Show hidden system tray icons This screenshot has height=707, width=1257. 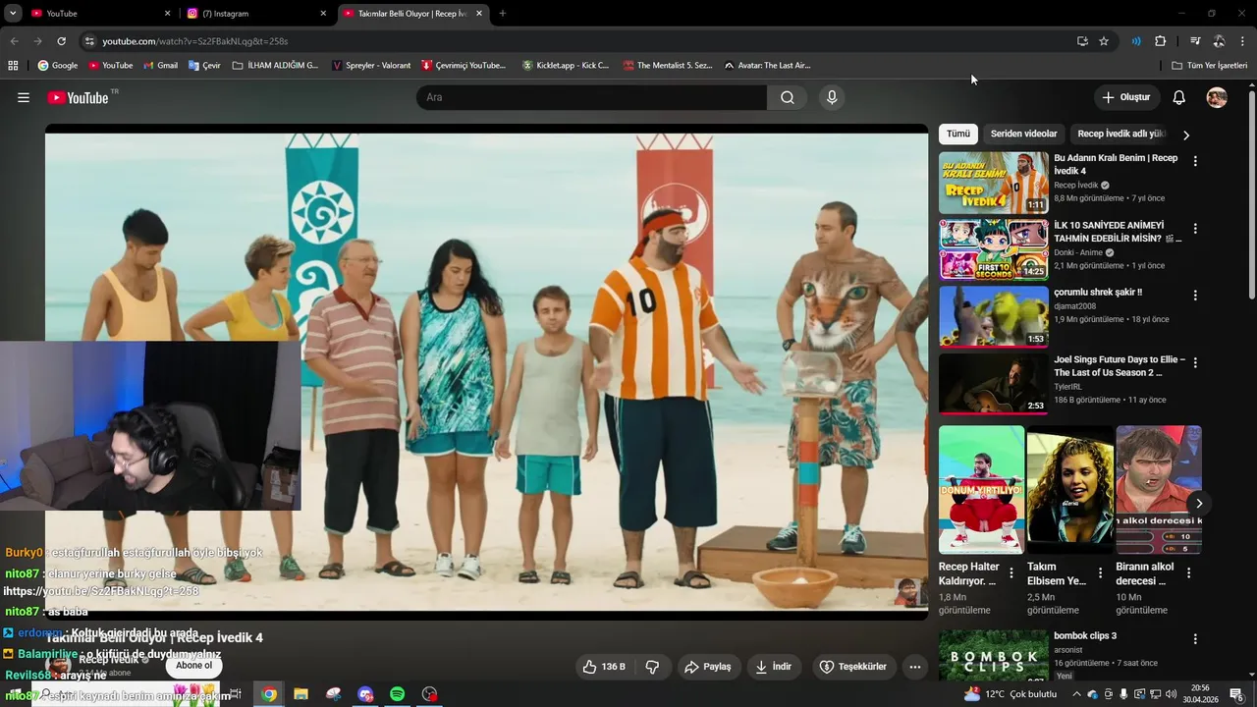coord(1077,694)
